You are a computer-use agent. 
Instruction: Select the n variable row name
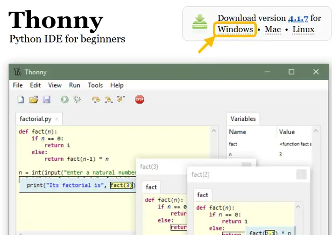230,155
